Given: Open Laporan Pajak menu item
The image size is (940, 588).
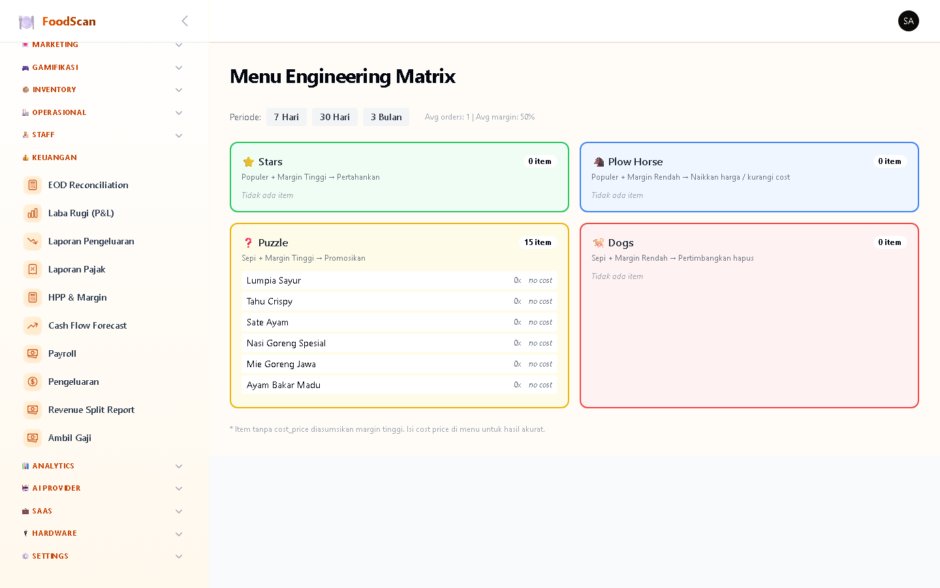Looking at the screenshot, I should click(76, 269).
